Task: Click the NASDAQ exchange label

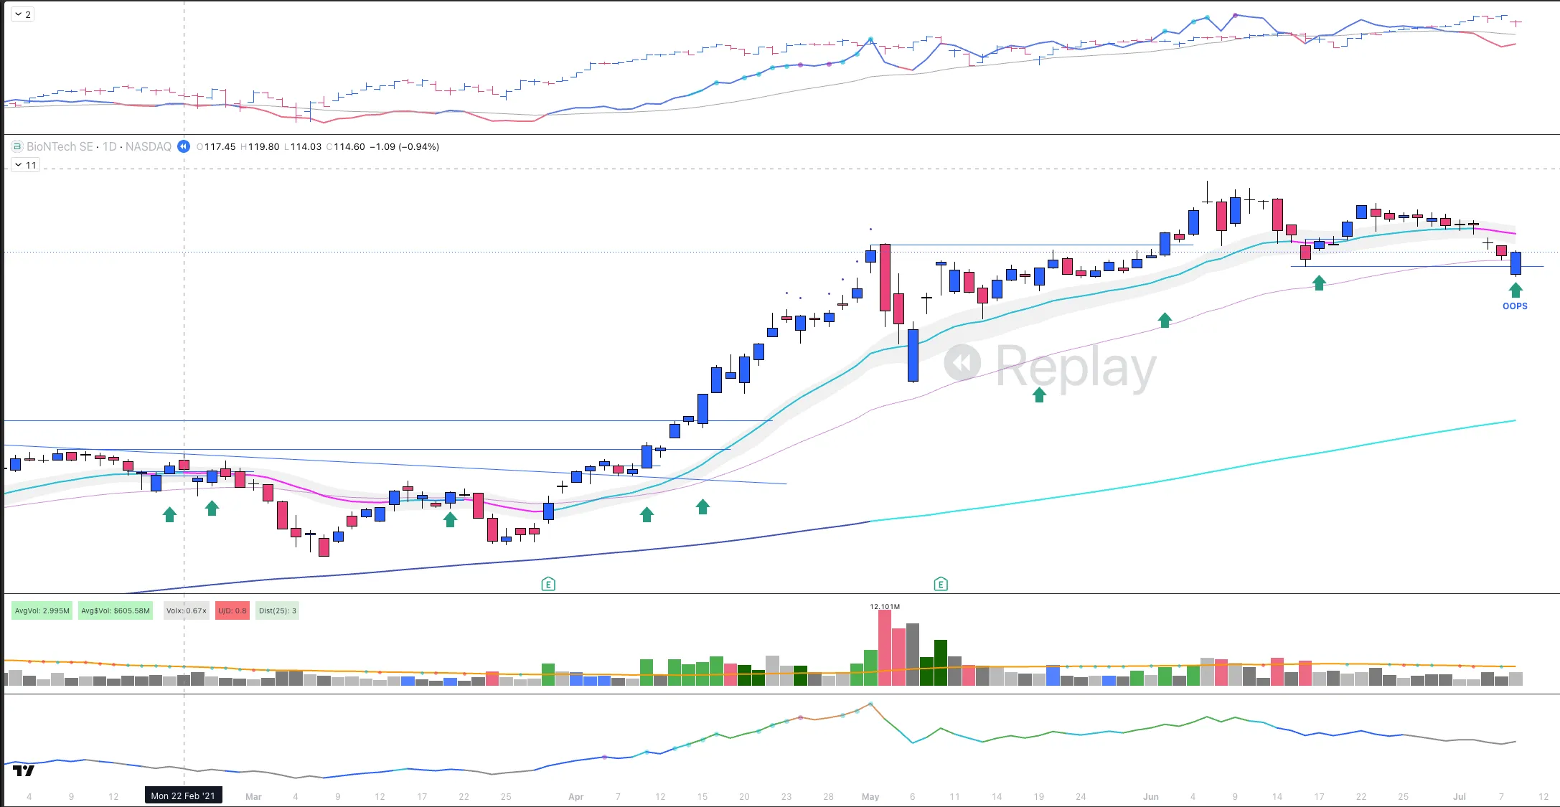Action: [149, 146]
